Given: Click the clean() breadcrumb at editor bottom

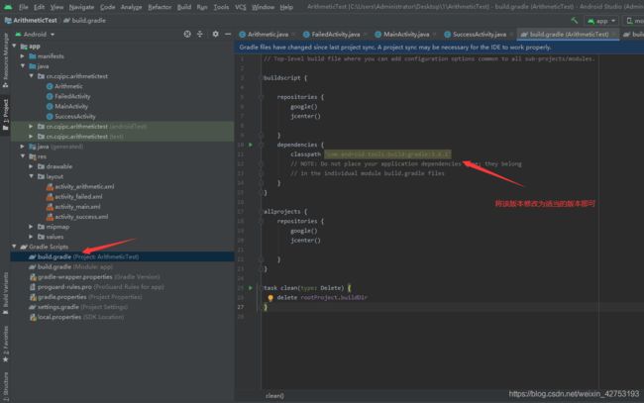Looking at the screenshot, I should (274, 396).
